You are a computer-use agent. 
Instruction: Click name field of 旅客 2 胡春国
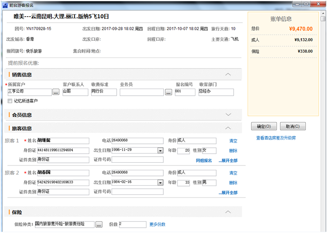[63, 173]
